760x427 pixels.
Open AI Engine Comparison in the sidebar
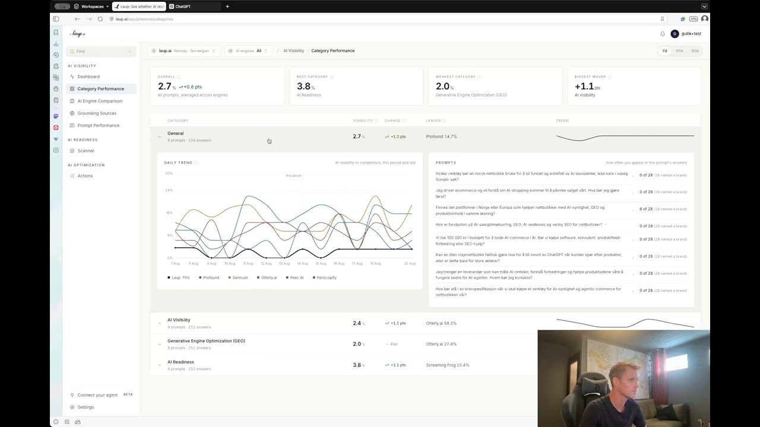point(100,101)
